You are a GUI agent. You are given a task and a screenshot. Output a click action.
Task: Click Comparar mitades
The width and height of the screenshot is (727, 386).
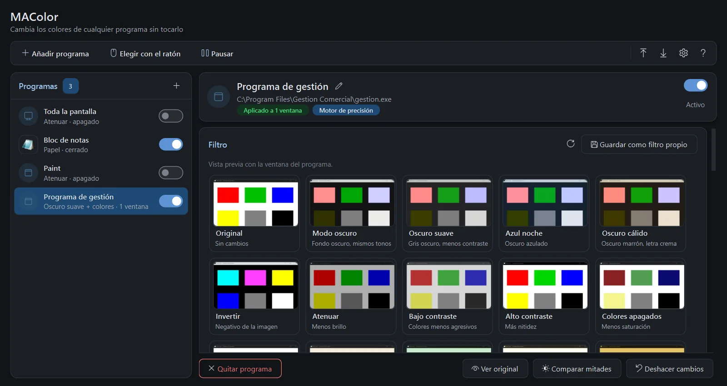tap(577, 369)
